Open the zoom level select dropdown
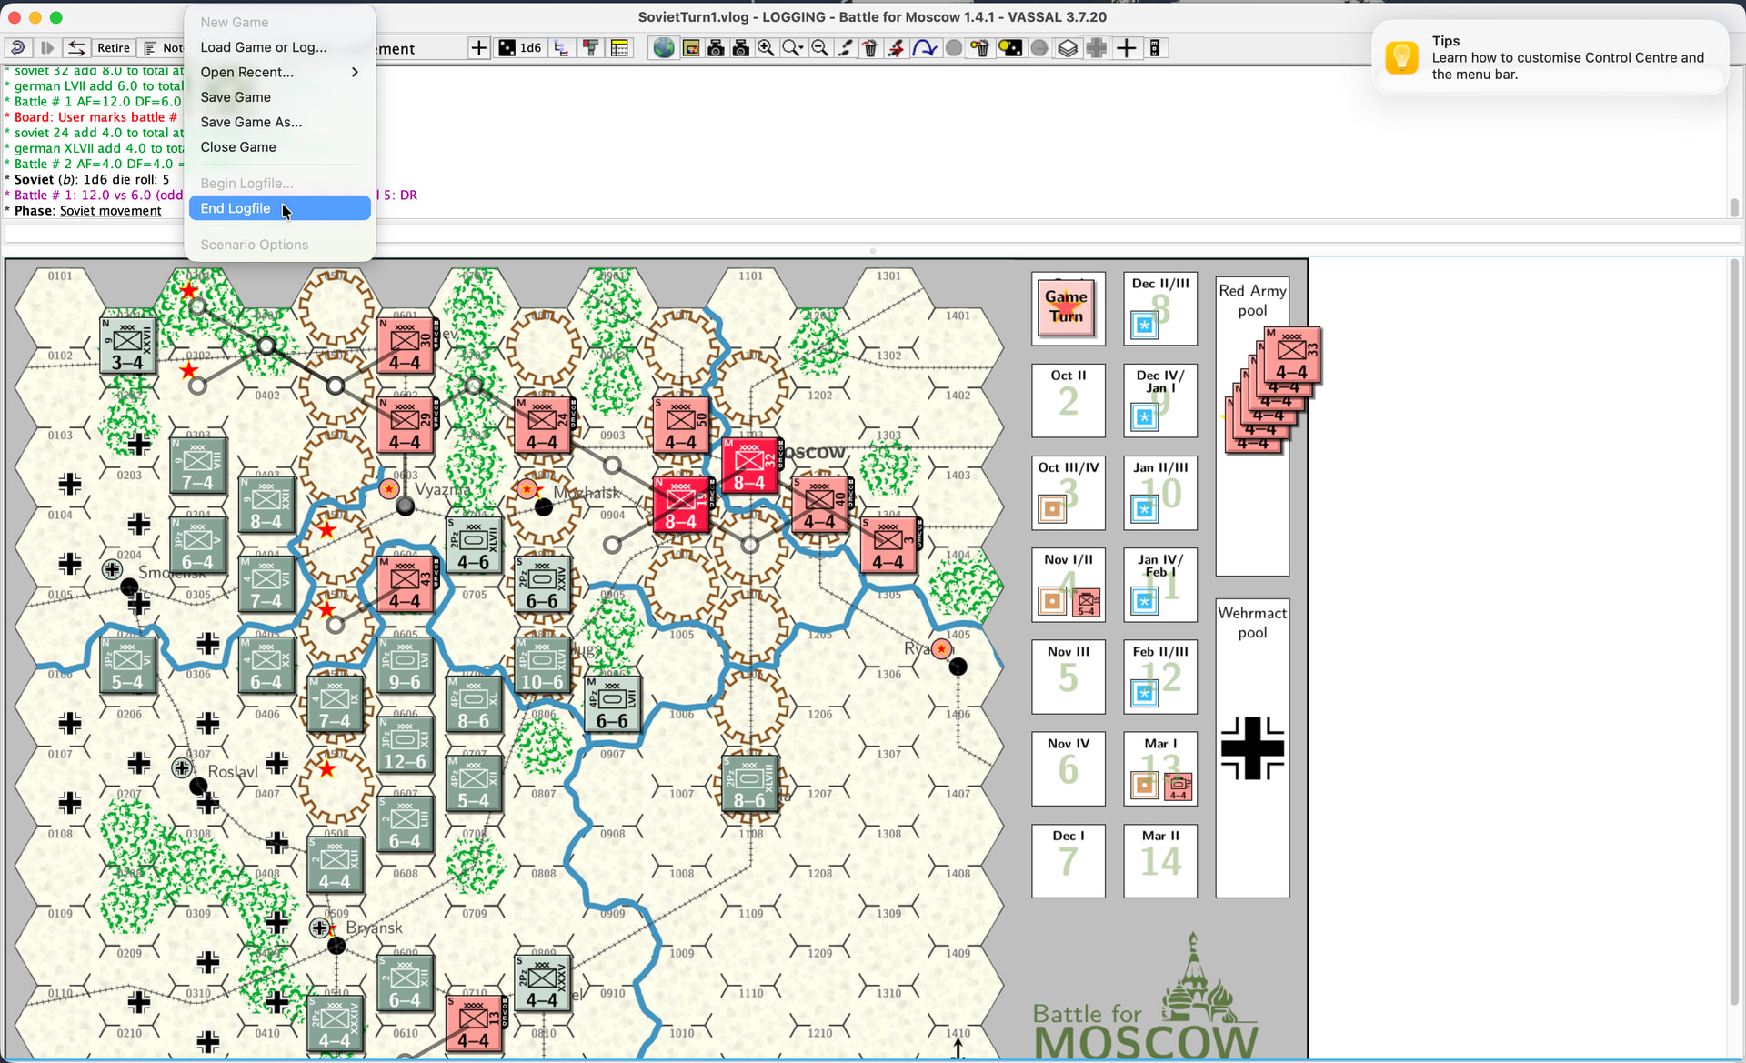The width and height of the screenshot is (1746, 1063). (x=792, y=48)
